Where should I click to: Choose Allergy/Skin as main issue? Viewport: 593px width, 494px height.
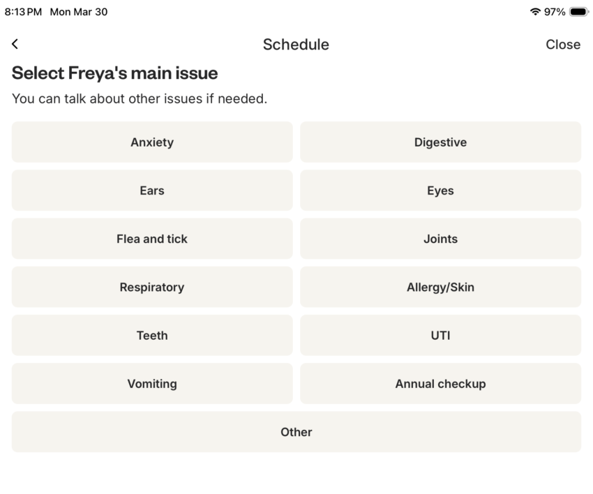coord(440,287)
